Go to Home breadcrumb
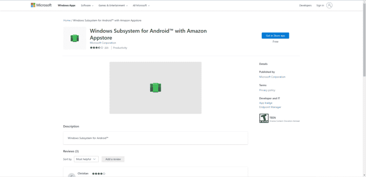 (67, 20)
